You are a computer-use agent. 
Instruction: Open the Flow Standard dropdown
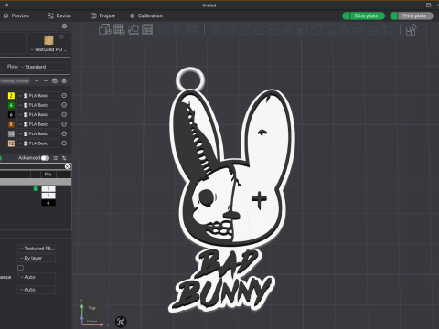[43, 67]
